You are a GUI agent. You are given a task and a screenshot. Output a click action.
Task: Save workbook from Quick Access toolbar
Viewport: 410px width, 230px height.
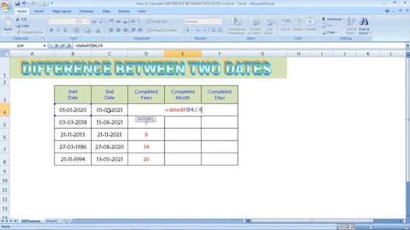tap(17, 3)
